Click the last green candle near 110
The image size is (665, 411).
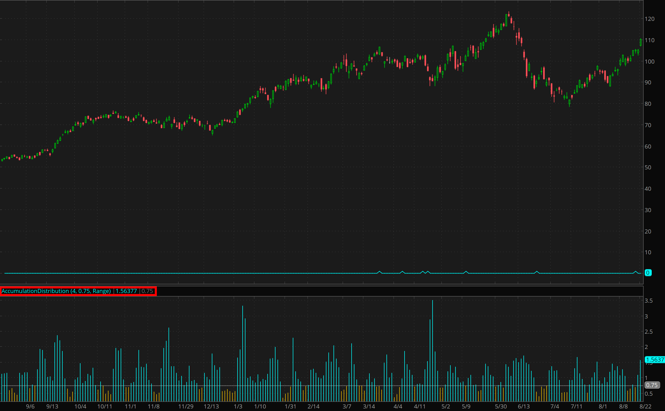641,42
